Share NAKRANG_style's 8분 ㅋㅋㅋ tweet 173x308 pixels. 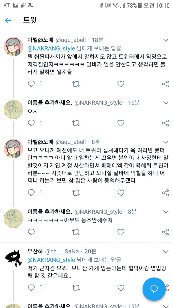166,232
